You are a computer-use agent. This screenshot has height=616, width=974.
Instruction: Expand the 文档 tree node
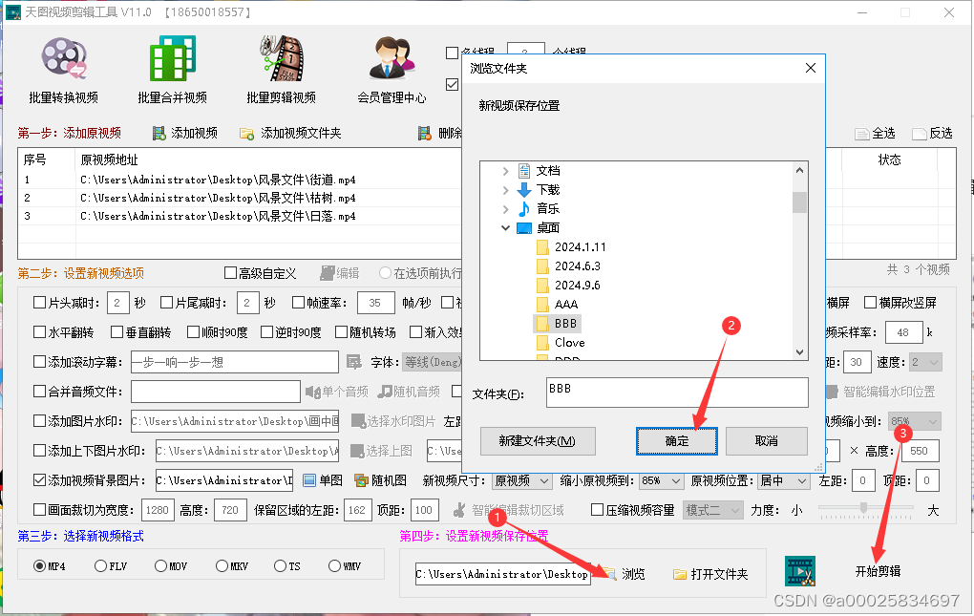click(505, 171)
